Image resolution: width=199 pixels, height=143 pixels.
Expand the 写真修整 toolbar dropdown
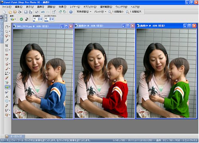[84, 12]
